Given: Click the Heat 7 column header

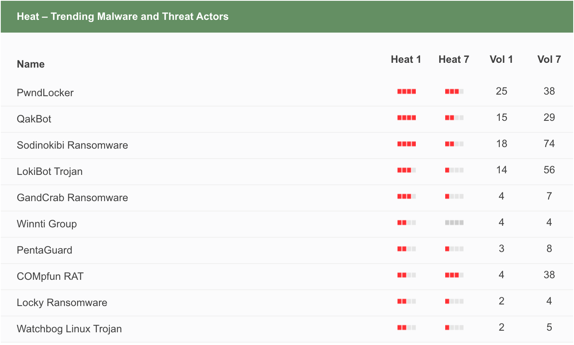Looking at the screenshot, I should pos(454,59).
